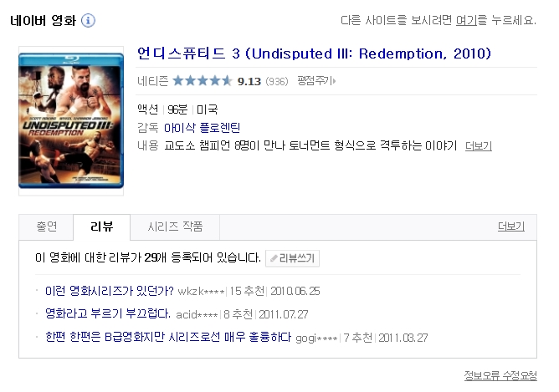Click the 리뷰쓰기 button
Screen dimensions: 559x392
(x=292, y=258)
